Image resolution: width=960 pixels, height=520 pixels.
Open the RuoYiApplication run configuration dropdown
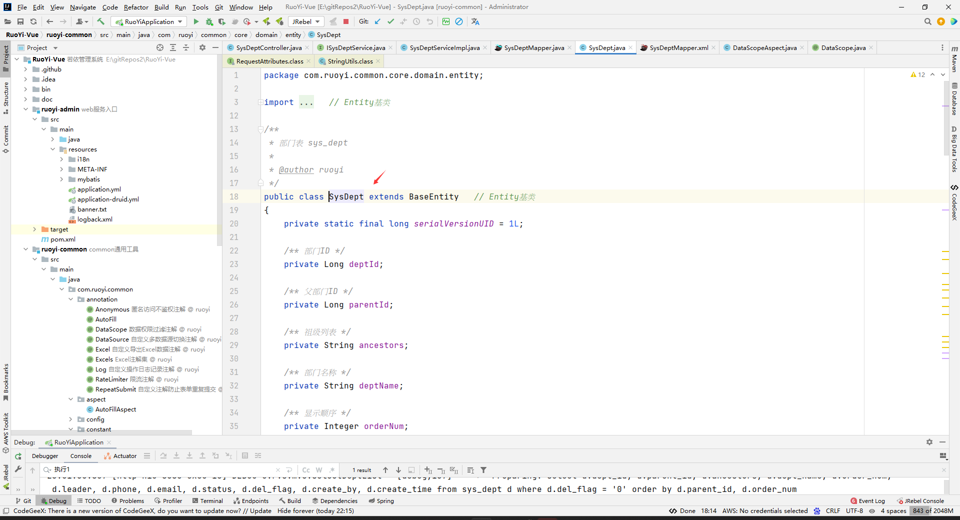tap(149, 21)
